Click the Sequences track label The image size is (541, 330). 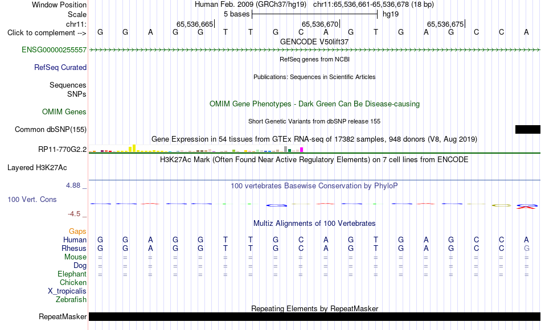pyautogui.click(x=68, y=85)
